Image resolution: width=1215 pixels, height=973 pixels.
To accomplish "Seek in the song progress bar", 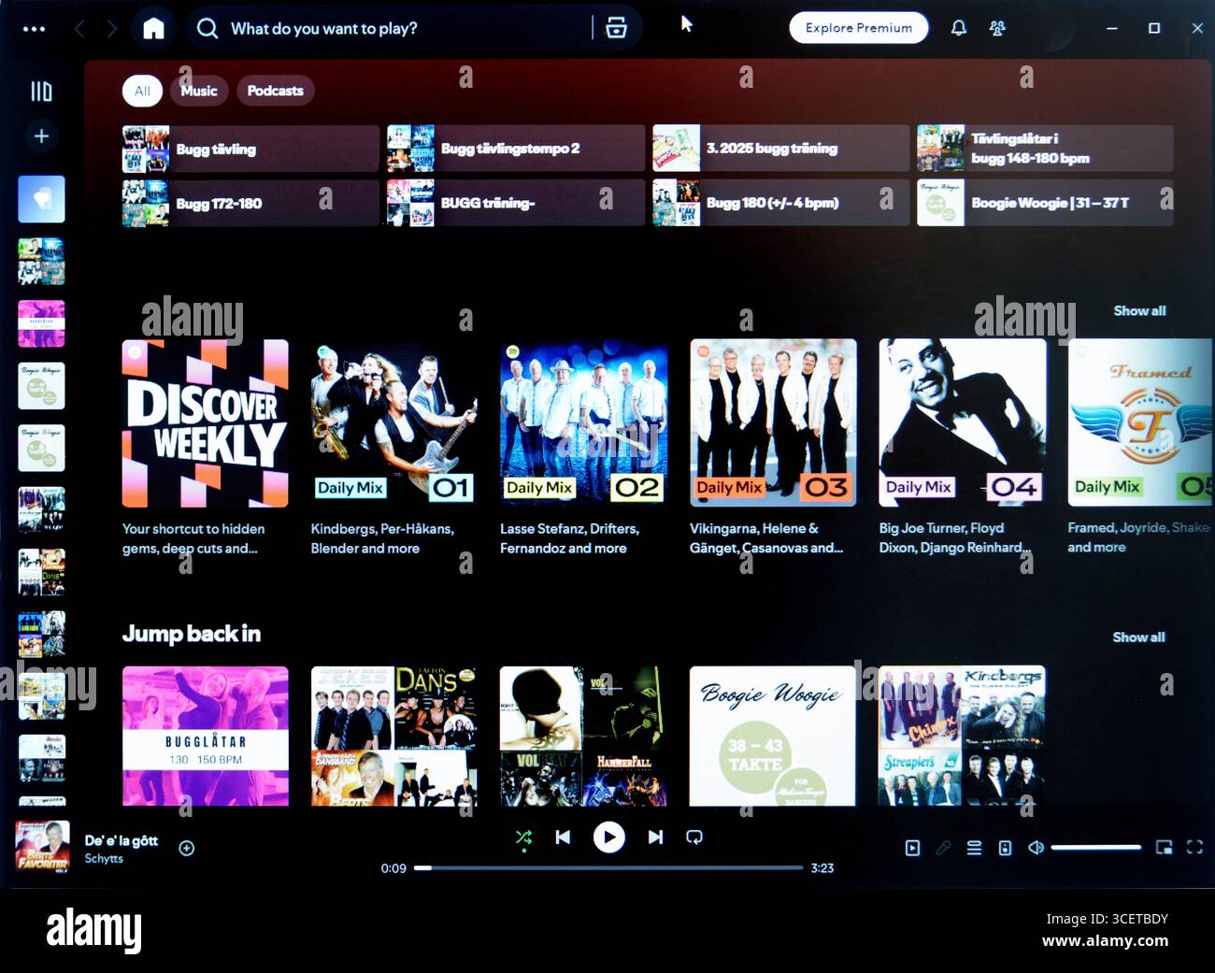I will pos(608,868).
